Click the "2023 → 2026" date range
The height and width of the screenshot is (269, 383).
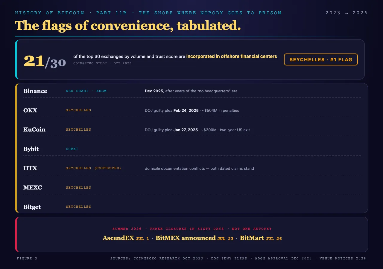(346, 13)
